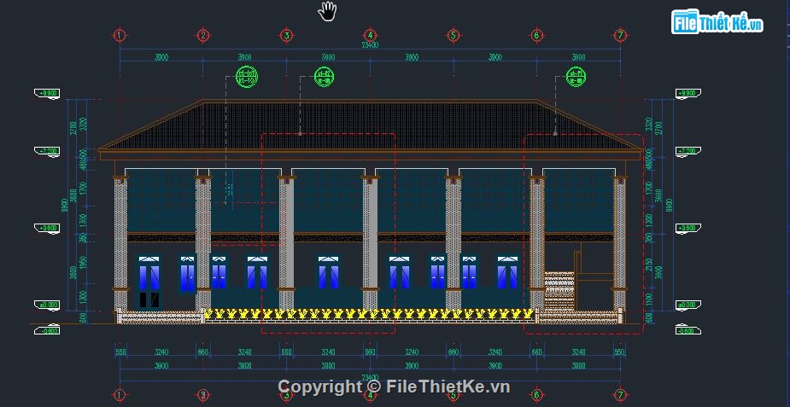This screenshot has width=790, height=407.
Task: Select left elevation marker +9.900
Action: (47, 94)
